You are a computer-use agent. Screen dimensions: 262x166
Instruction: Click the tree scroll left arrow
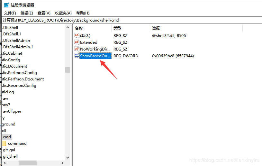pyautogui.click(x=5, y=163)
